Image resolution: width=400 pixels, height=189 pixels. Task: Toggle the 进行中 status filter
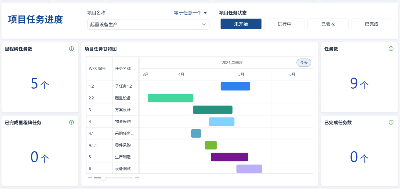point(284,24)
